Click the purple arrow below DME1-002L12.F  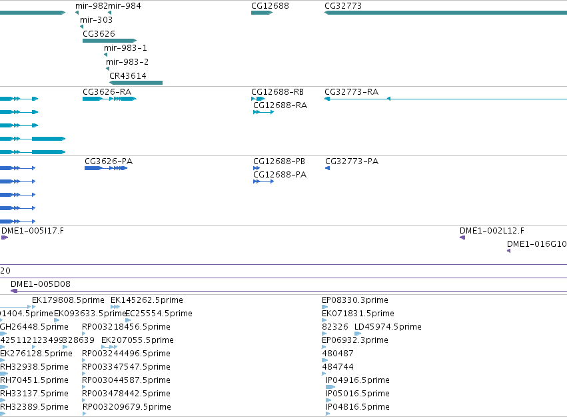pyautogui.click(x=462, y=238)
